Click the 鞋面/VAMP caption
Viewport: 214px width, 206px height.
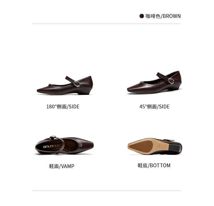[61, 166]
